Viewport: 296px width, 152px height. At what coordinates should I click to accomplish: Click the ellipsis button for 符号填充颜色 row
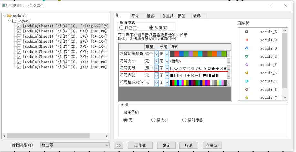(229, 82)
